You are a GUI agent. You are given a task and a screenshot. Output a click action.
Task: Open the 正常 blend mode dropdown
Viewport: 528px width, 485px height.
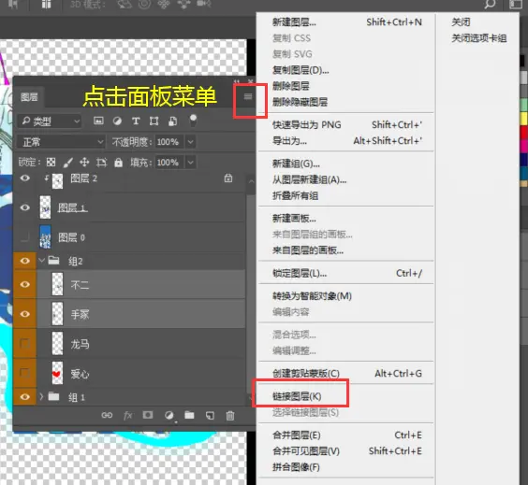tap(61, 142)
